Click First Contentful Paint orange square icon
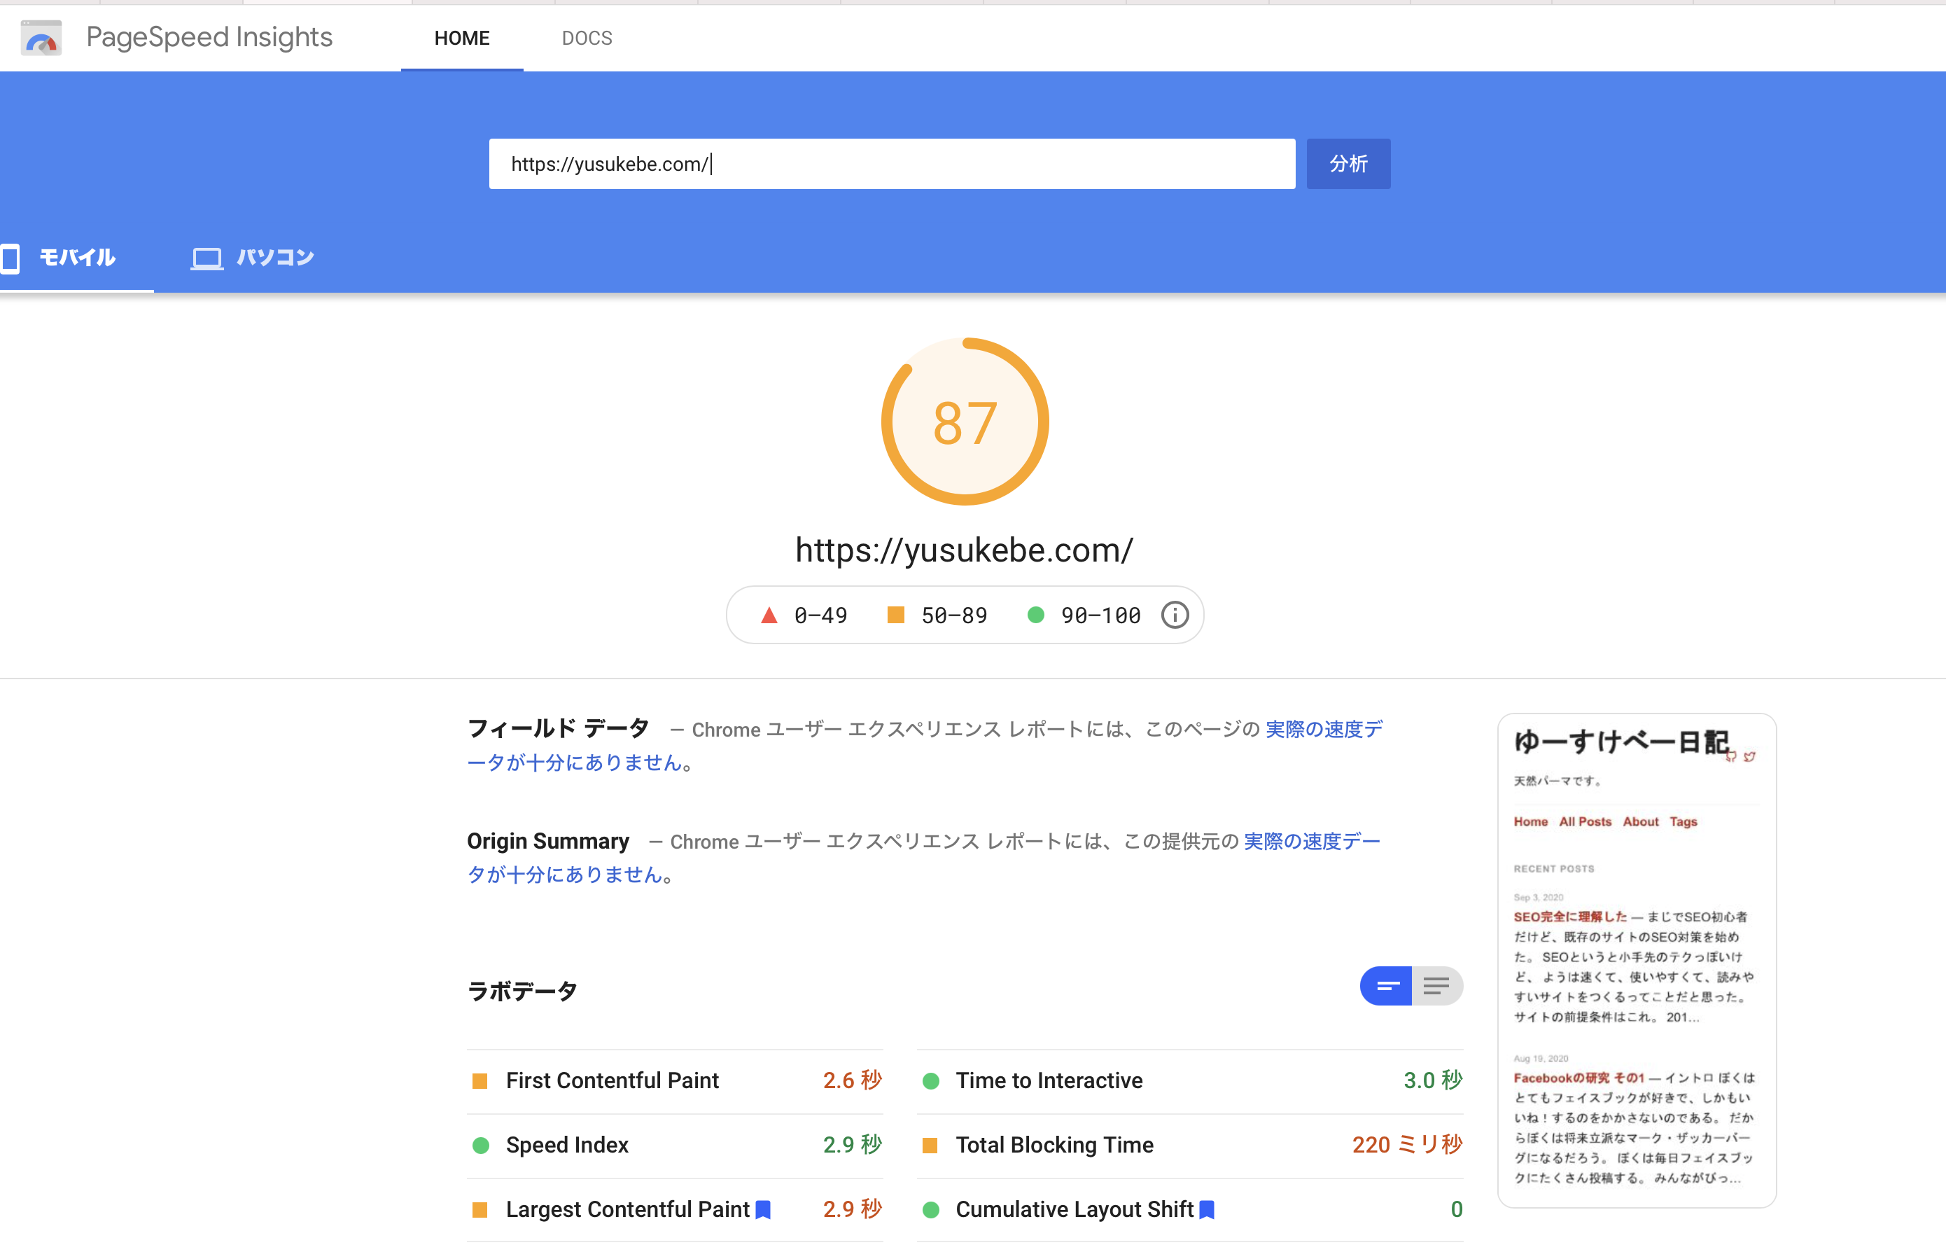 [x=481, y=1080]
